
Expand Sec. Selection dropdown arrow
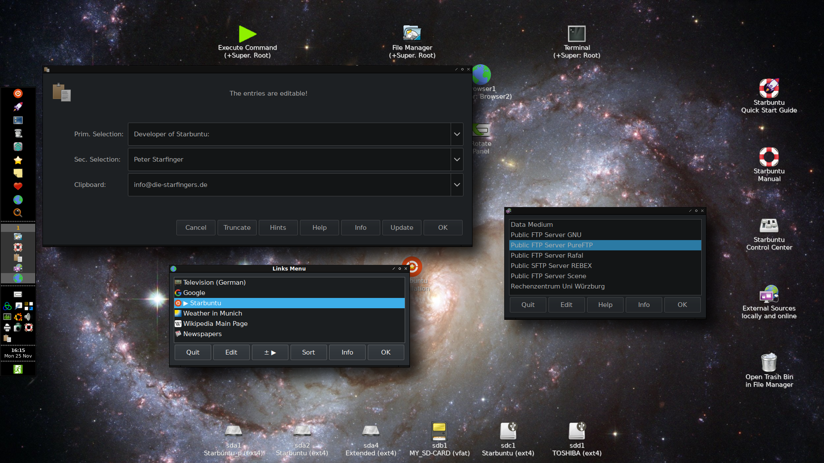[x=457, y=159]
